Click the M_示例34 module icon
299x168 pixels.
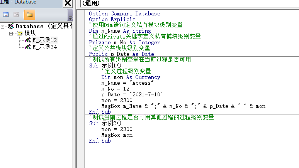coord(28,47)
